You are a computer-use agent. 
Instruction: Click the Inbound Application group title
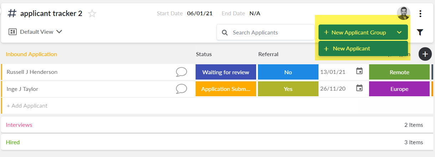pyautogui.click(x=31, y=54)
